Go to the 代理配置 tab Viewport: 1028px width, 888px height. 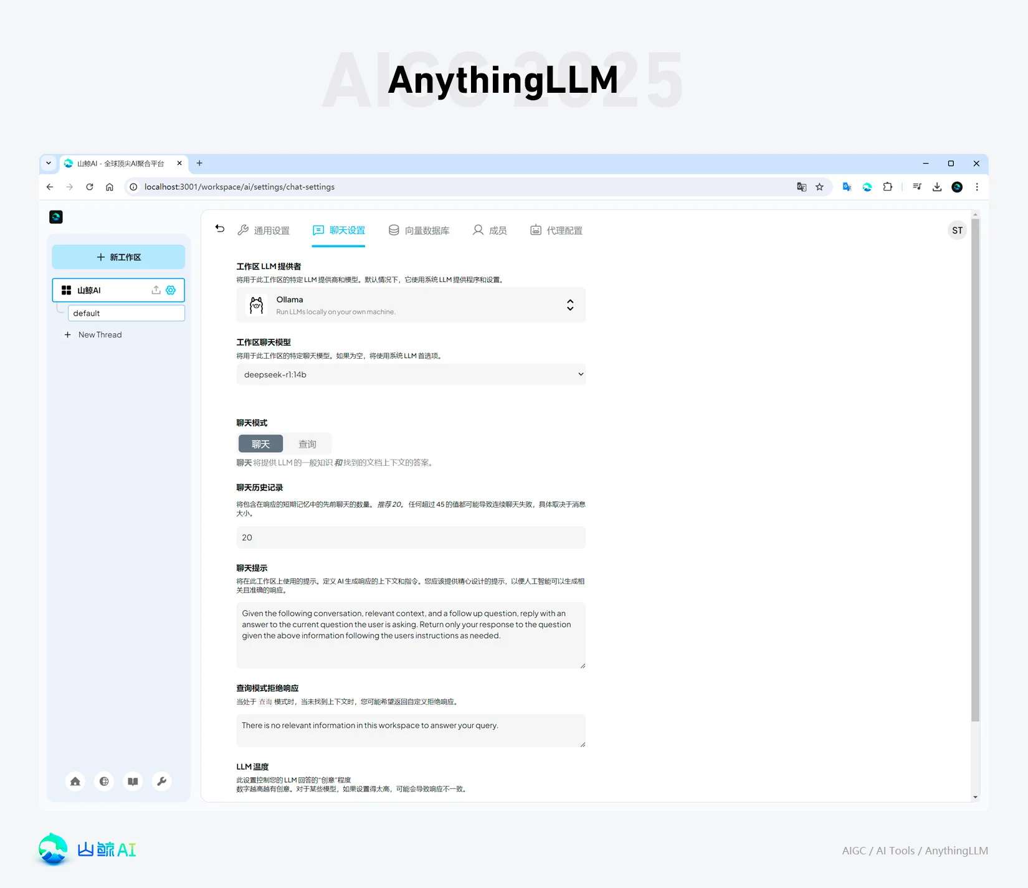(556, 230)
